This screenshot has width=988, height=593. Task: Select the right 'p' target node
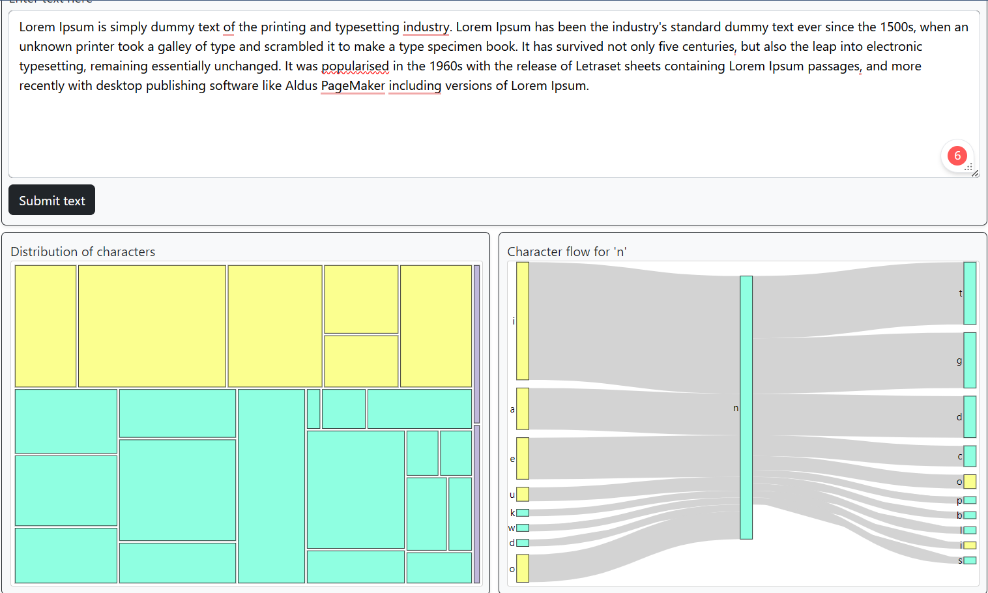[x=970, y=500]
